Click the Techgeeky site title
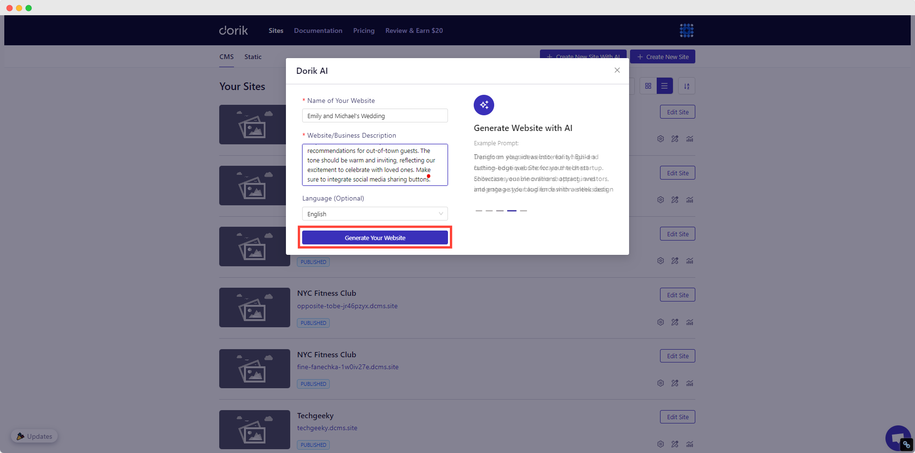Screen dimensions: 915x453 (x=315, y=415)
